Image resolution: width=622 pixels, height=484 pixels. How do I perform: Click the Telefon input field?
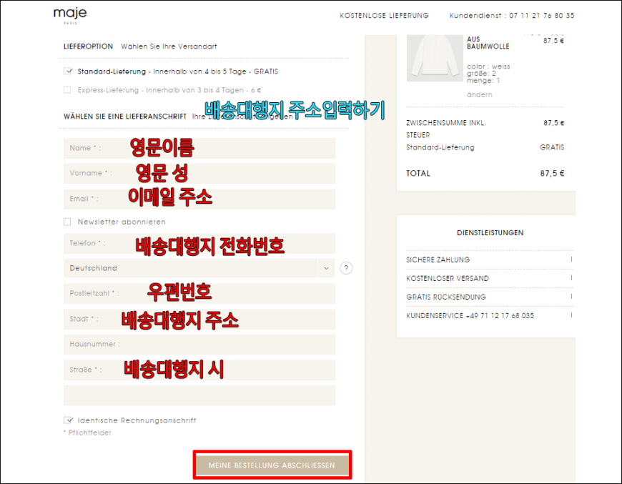[199, 243]
